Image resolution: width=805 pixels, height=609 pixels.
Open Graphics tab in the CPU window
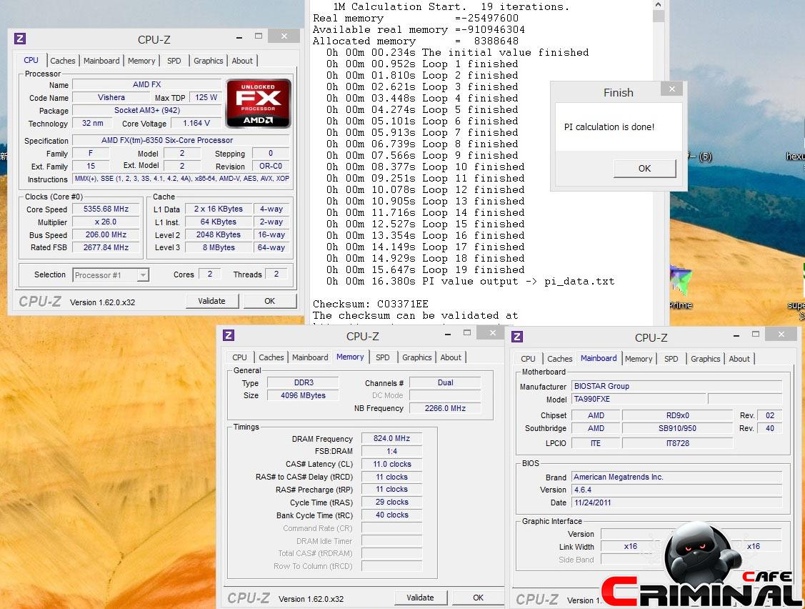coord(209,61)
